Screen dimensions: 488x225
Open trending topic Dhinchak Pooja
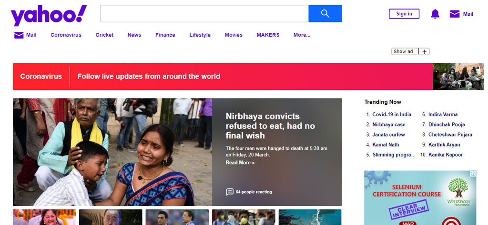[447, 125]
